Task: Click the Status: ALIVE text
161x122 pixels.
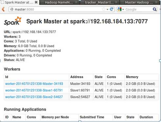Action: pos(14,60)
